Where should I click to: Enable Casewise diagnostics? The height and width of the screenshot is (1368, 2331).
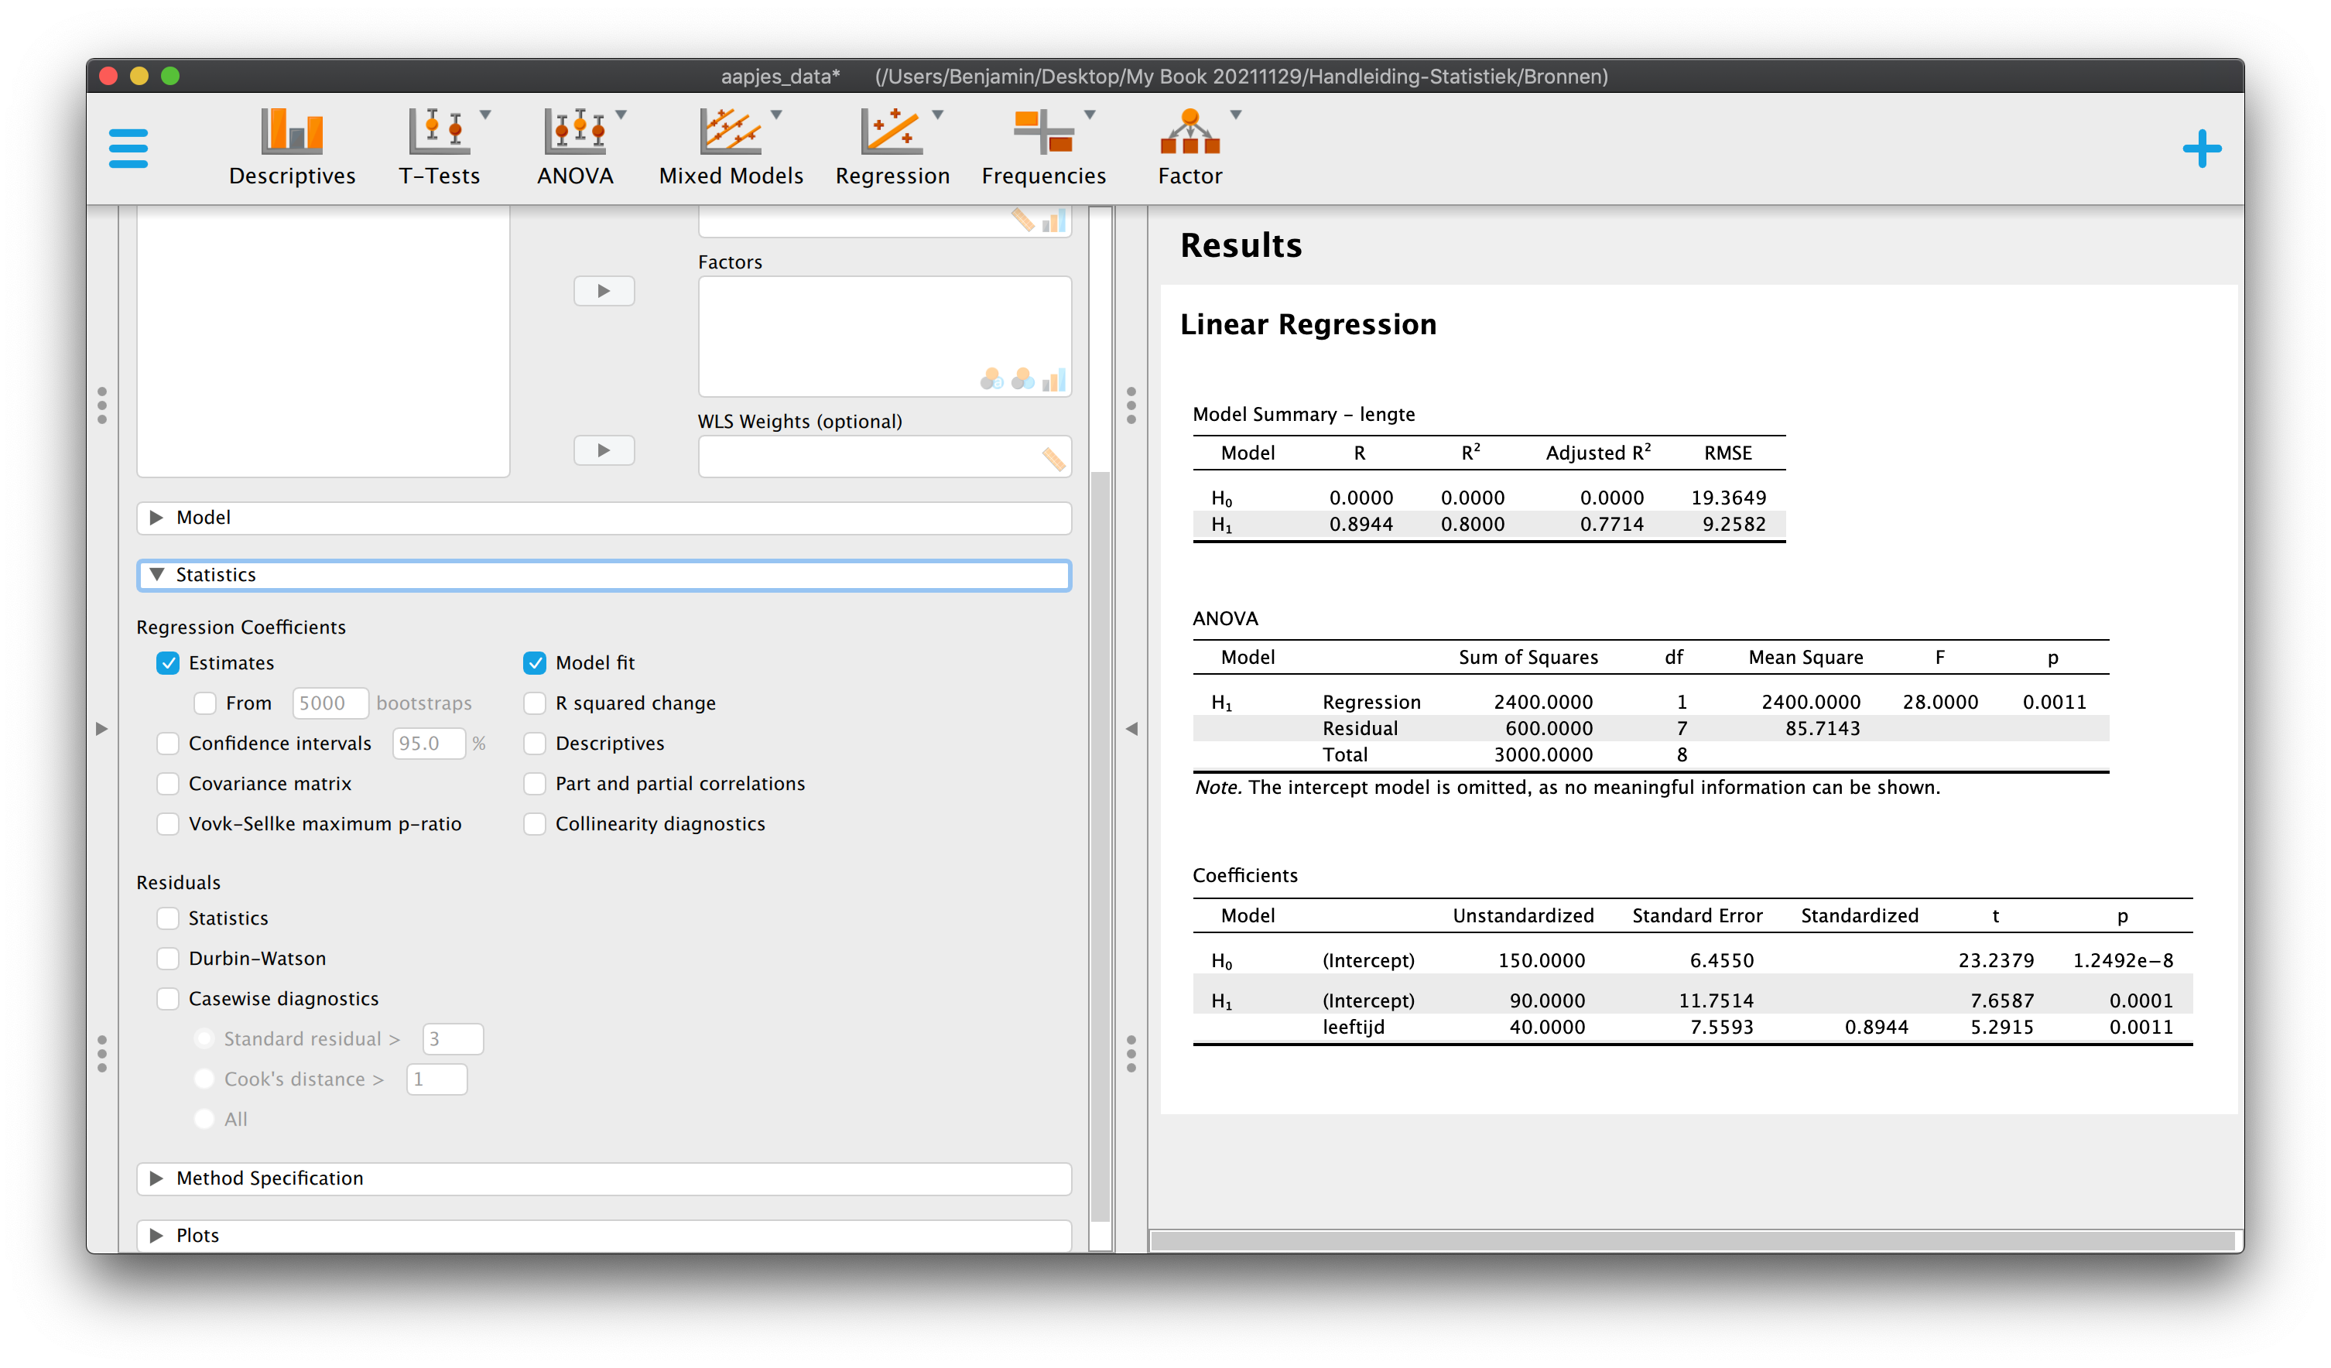167,999
